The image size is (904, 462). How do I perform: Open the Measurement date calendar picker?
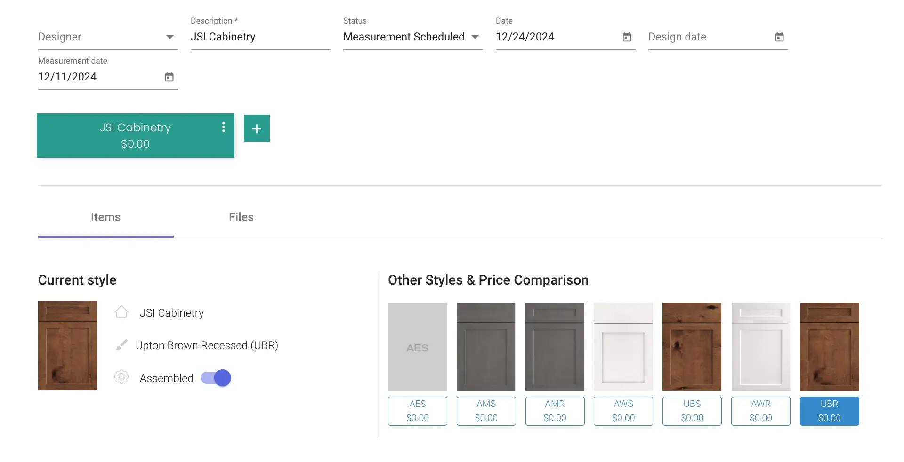[169, 77]
